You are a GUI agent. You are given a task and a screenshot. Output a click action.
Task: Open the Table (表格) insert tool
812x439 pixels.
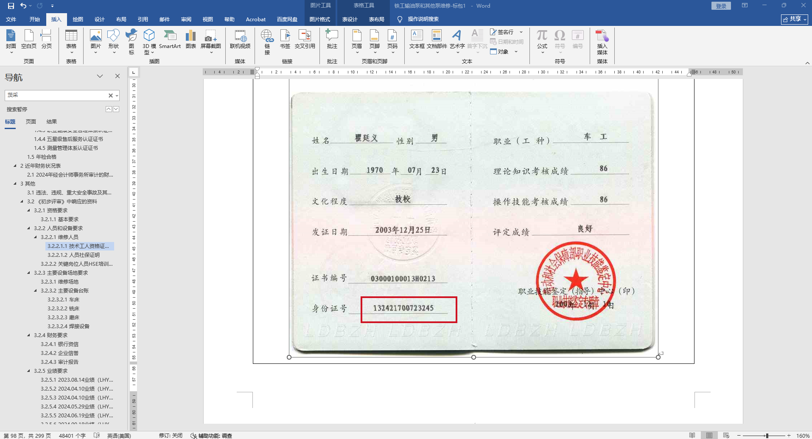(x=71, y=41)
